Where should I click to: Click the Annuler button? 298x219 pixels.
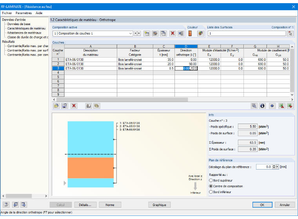pyautogui.click(x=285, y=205)
